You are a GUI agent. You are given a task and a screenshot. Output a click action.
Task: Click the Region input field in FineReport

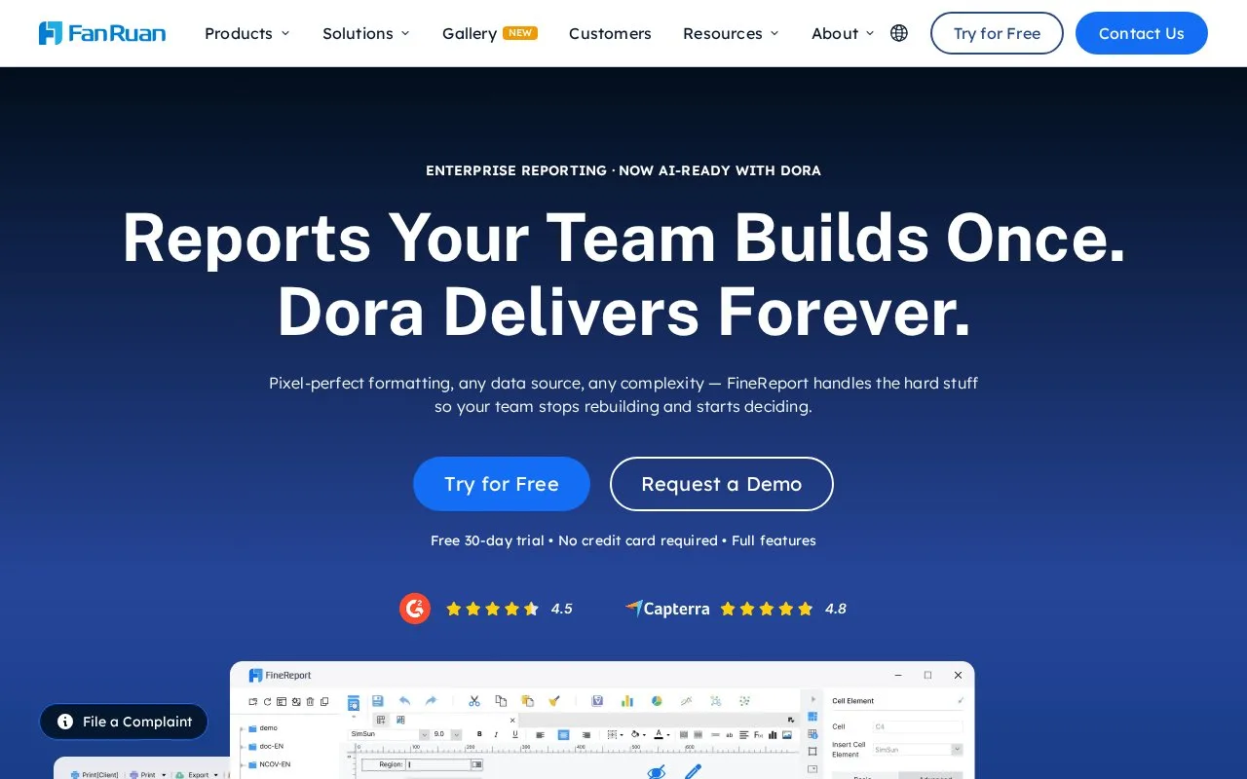(444, 765)
